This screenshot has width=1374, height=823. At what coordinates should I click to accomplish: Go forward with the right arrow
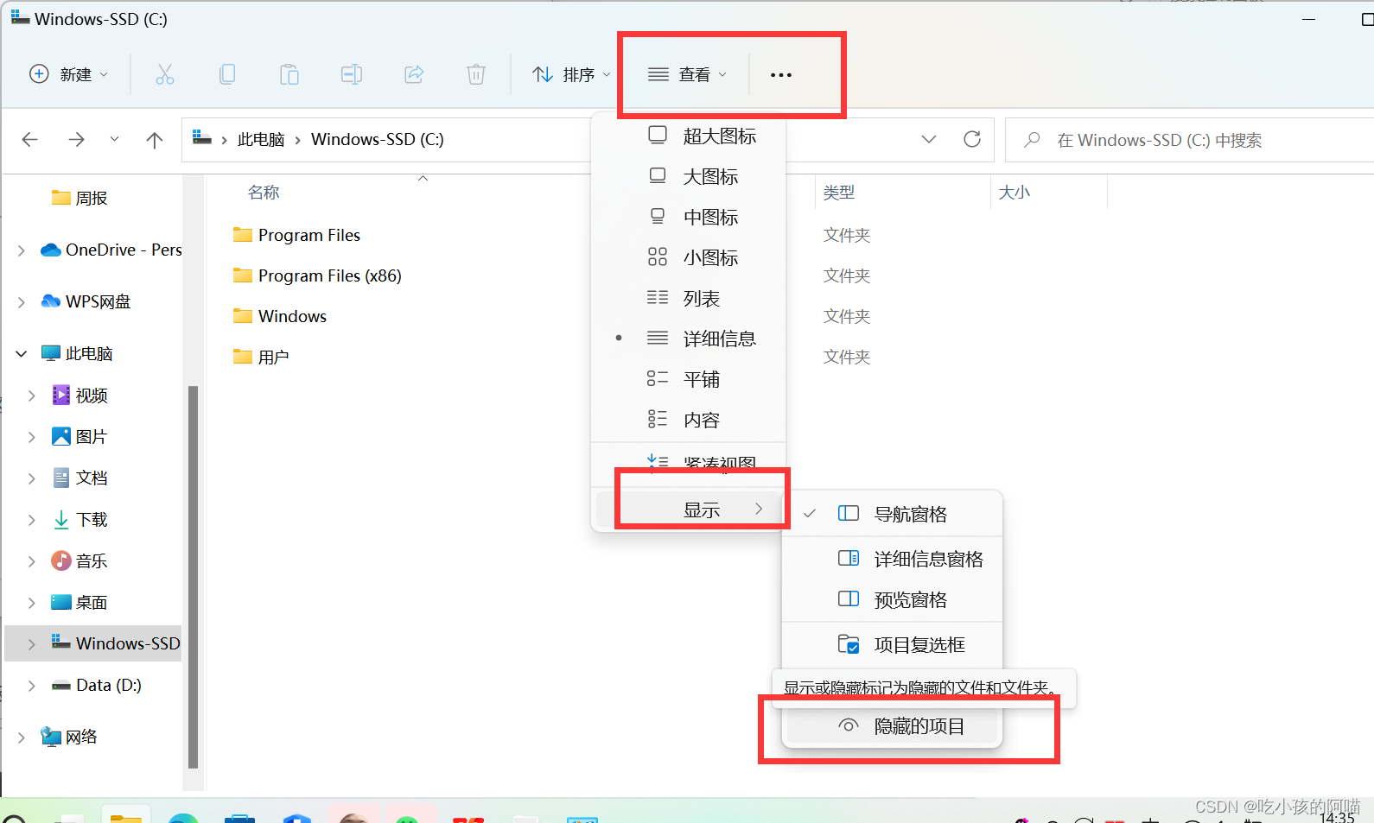pos(77,140)
